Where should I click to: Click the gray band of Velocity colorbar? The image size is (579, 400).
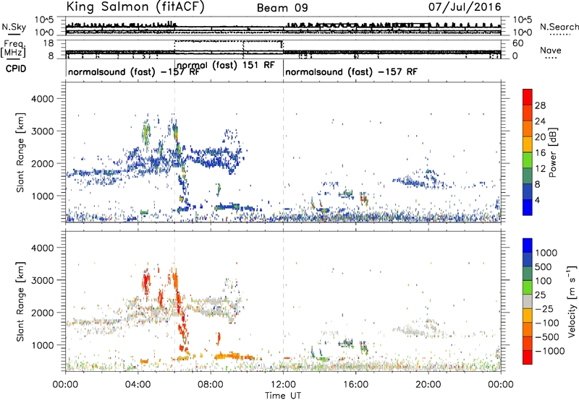[x=528, y=302]
